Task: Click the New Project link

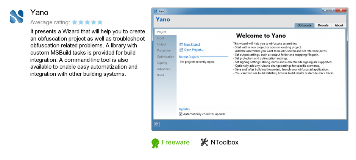Action: coord(192,44)
